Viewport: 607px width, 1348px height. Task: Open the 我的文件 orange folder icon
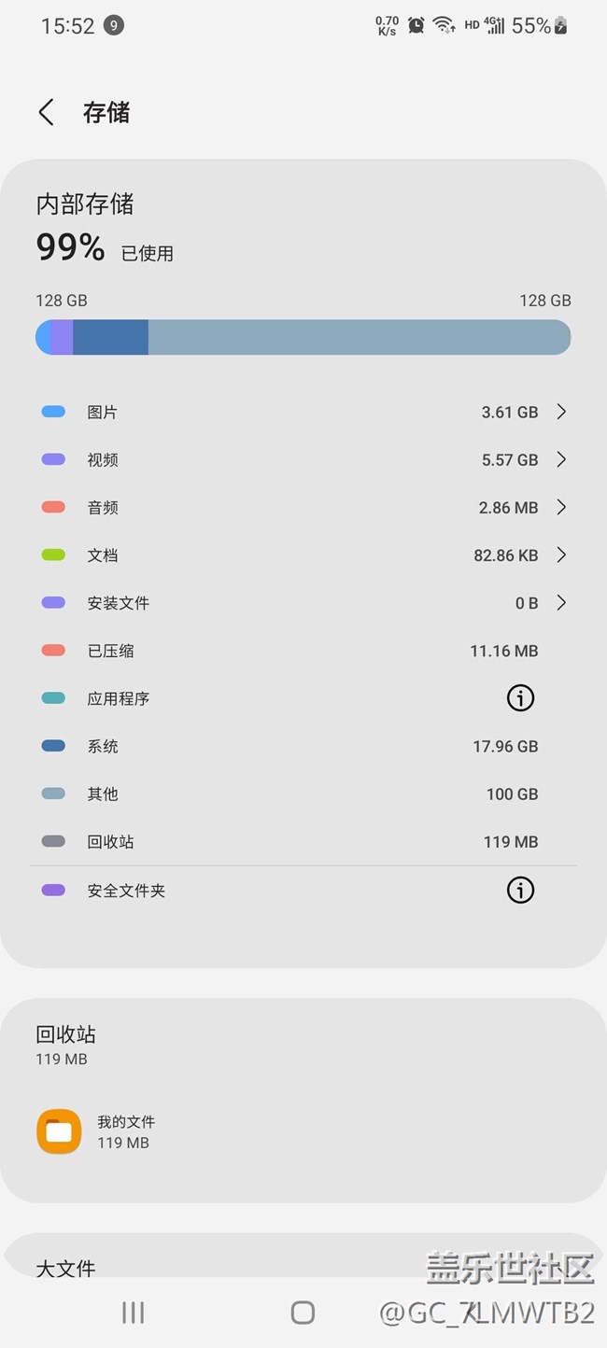[59, 1131]
